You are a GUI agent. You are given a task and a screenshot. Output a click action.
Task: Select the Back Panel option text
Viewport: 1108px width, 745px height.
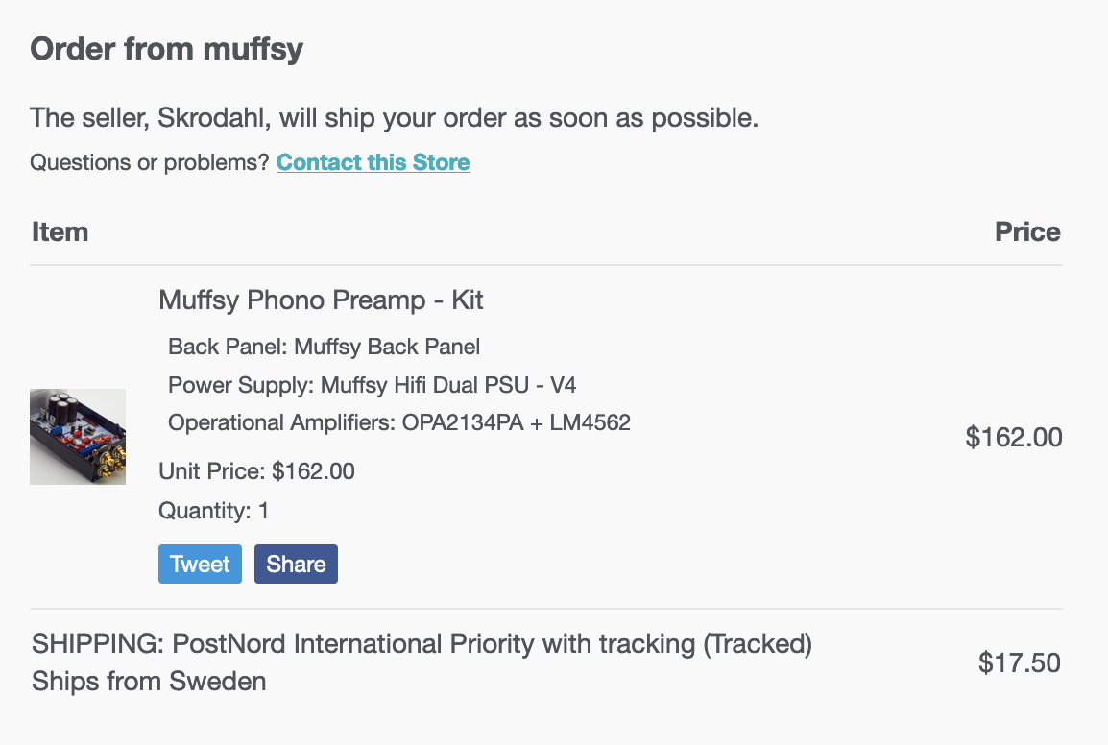[325, 347]
